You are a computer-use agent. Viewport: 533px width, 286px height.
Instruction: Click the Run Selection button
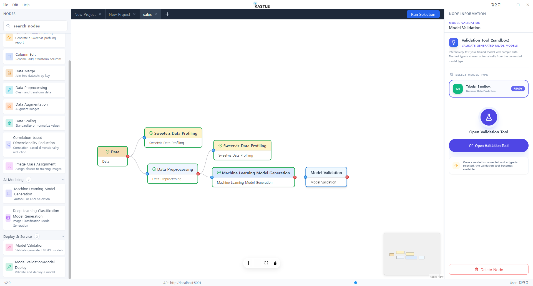(423, 14)
